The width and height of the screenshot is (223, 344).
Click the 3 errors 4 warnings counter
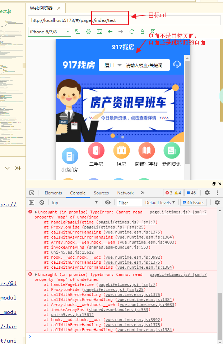(173, 193)
